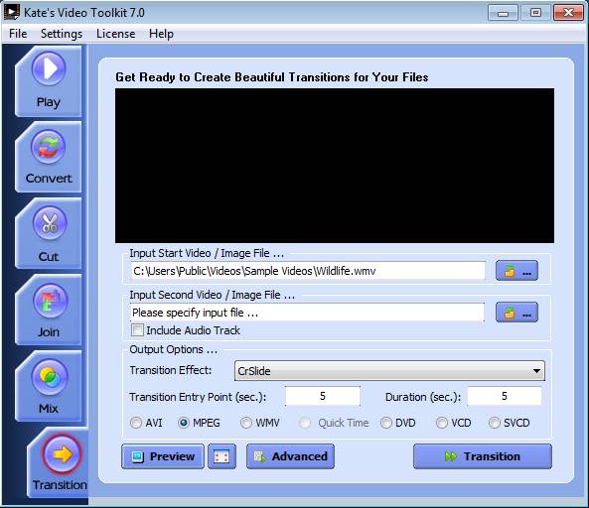Open the Help menu
The height and width of the screenshot is (508, 589).
pos(161,34)
